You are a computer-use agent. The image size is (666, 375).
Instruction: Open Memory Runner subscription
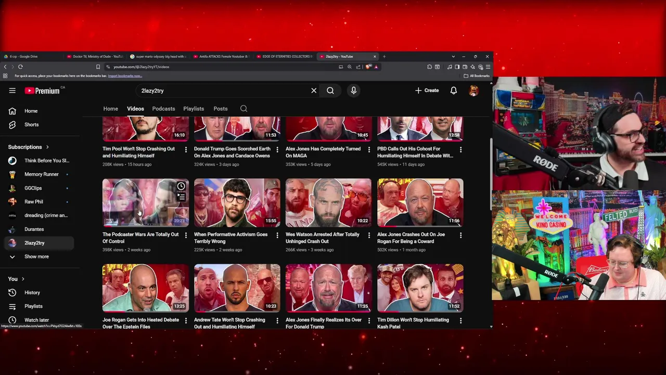[39, 174]
